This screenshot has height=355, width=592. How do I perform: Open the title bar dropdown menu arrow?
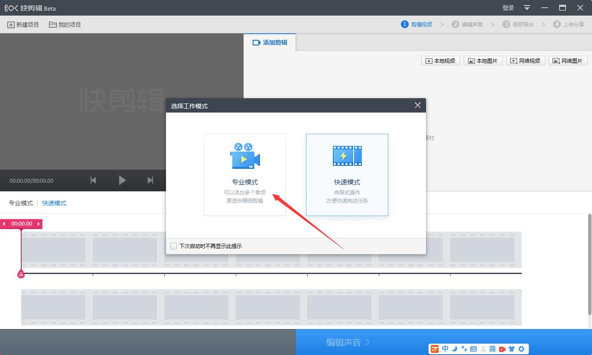point(527,8)
